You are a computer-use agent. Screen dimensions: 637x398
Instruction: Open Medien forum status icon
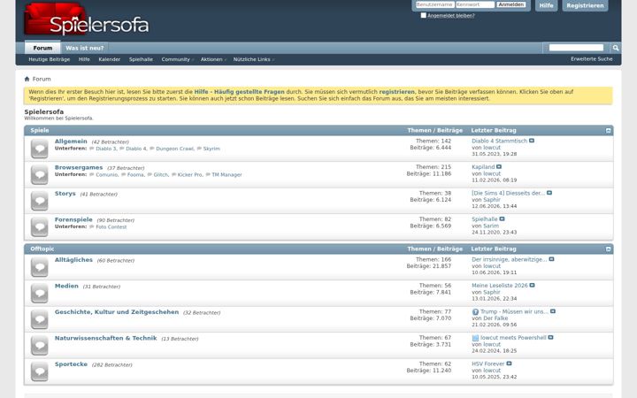40,293
